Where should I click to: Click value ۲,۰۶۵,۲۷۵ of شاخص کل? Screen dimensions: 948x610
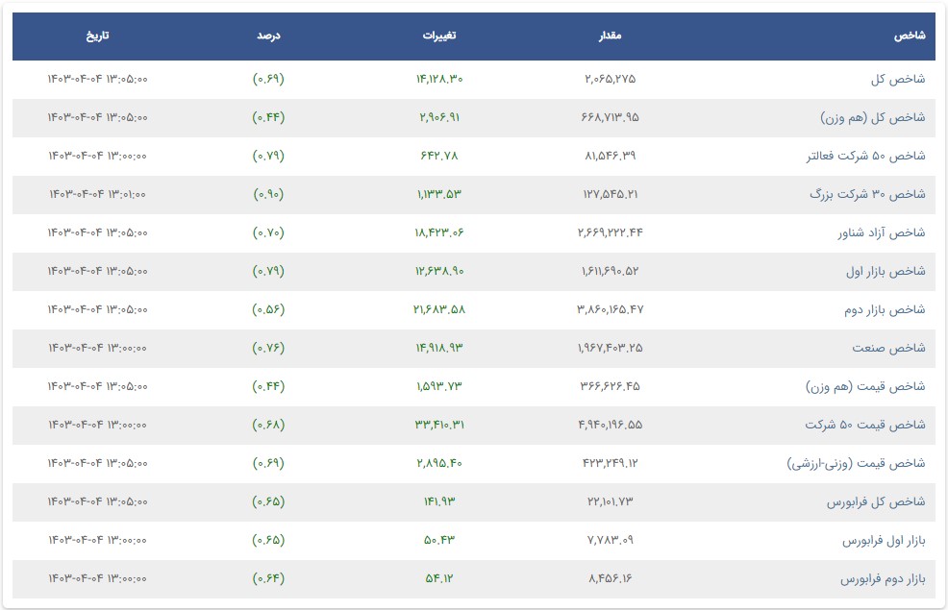(x=610, y=79)
